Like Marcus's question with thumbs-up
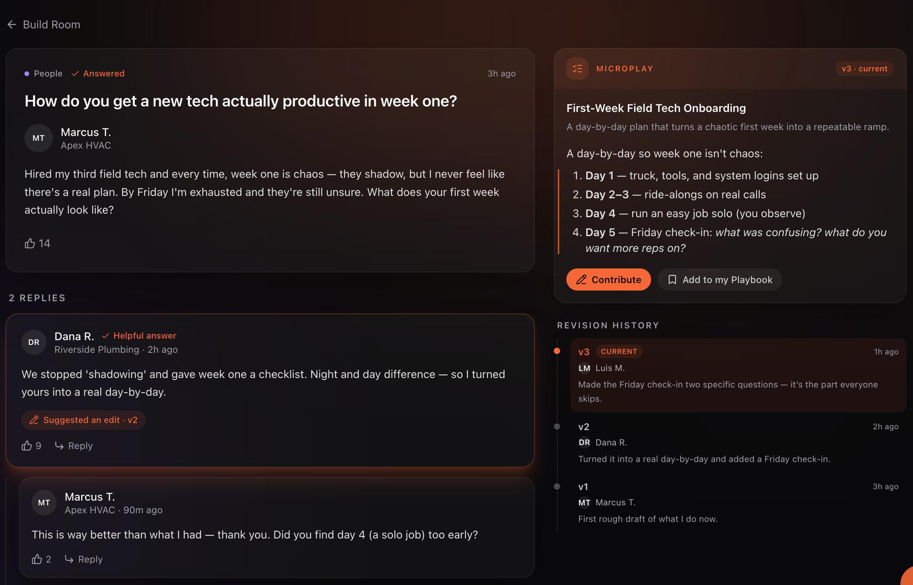Screen dimensions: 913x585 pyautogui.click(x=37, y=243)
